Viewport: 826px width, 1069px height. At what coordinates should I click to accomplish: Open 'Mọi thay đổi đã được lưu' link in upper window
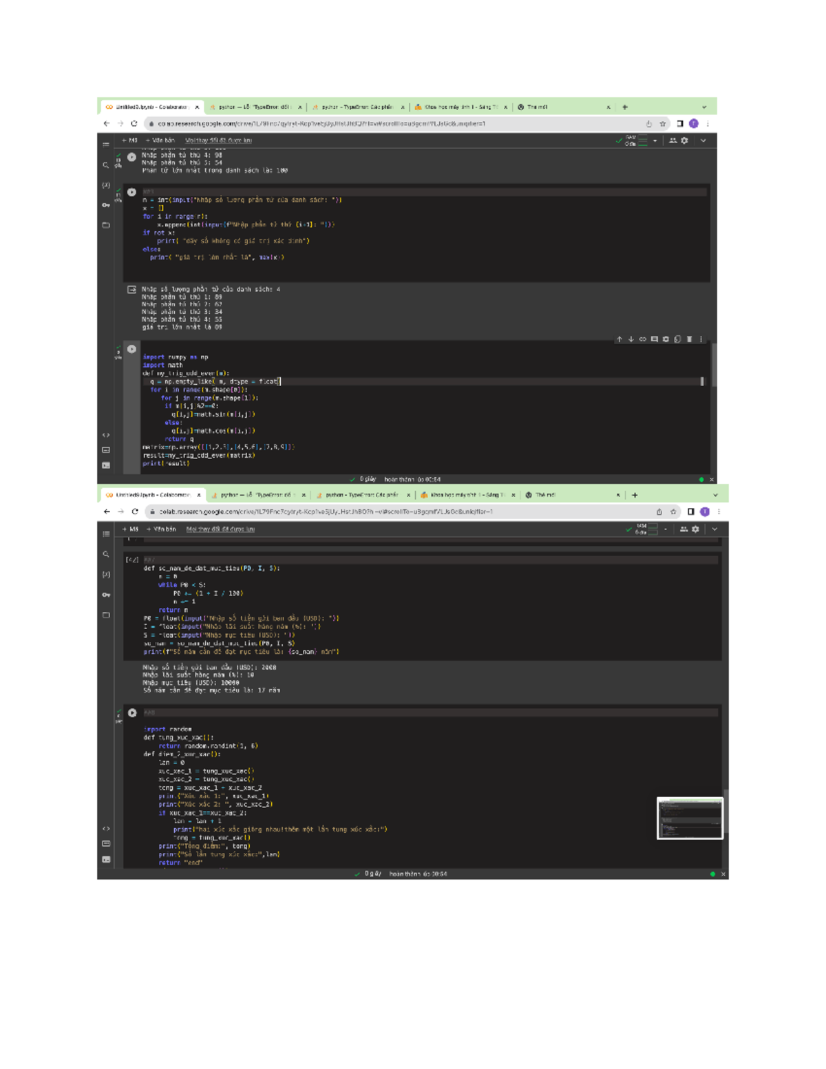point(218,140)
